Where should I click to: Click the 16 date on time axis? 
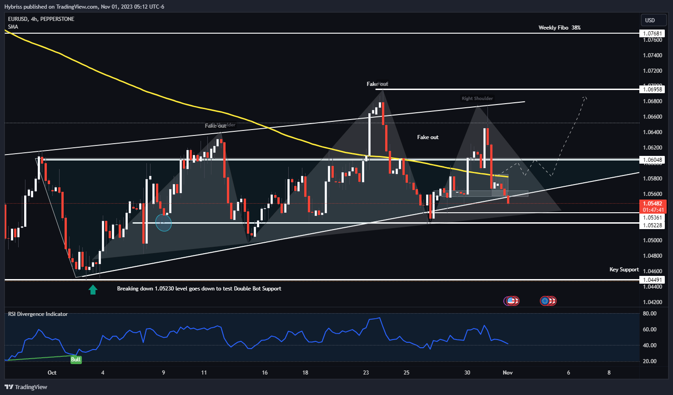pyautogui.click(x=265, y=373)
